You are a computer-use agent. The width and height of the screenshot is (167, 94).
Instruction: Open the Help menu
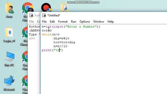tap(111, 22)
